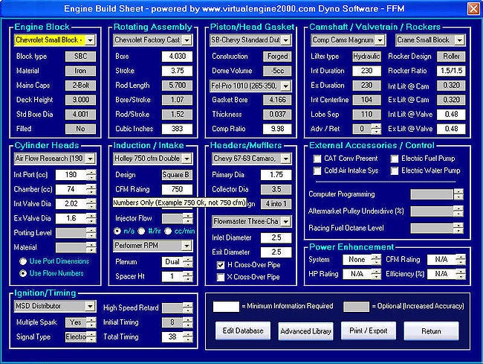Screen dimensions: 483x364
Task: Click the Print / Export button
Action: 369,331
